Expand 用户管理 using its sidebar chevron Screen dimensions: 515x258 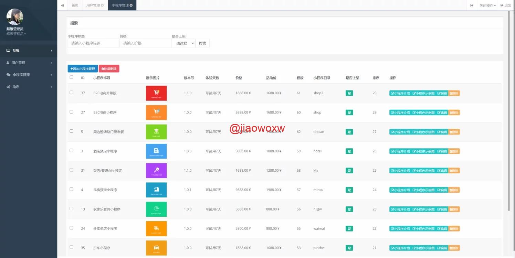(52, 63)
